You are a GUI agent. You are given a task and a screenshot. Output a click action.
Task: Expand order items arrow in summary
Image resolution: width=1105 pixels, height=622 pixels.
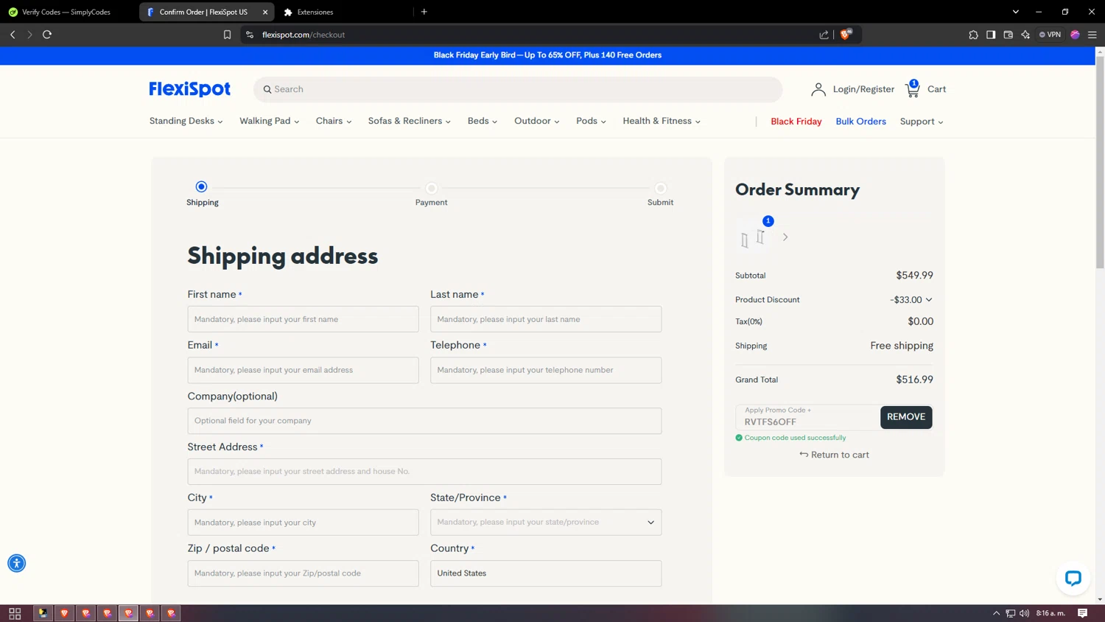pyautogui.click(x=785, y=237)
